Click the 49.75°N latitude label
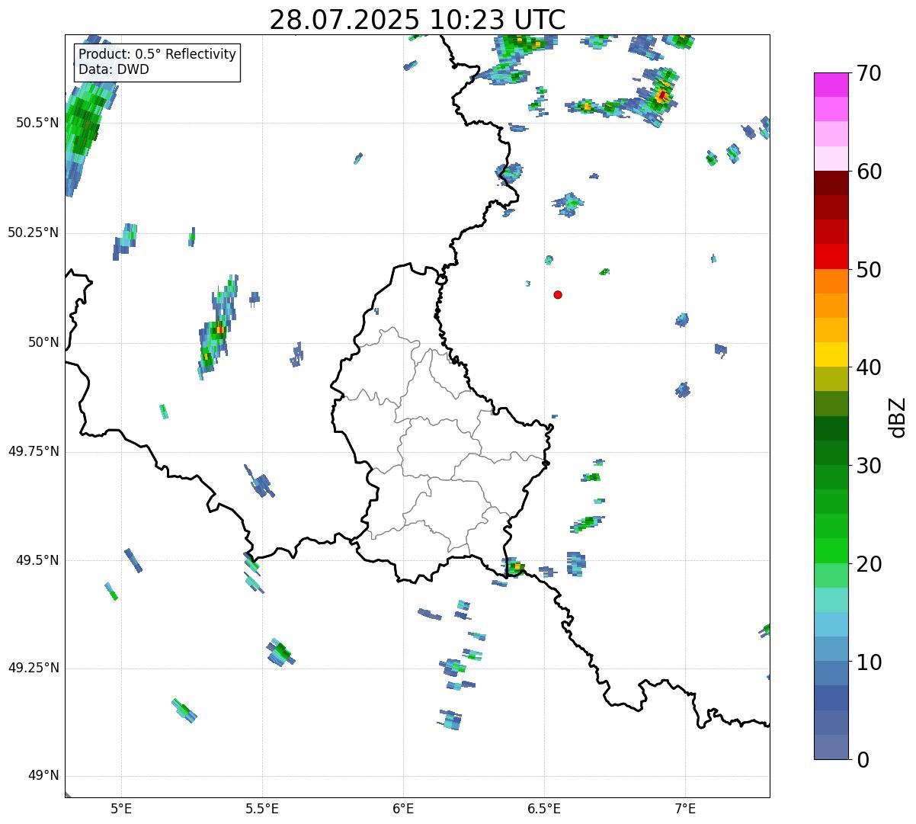Viewport: 916px width, 824px height. 33,451
